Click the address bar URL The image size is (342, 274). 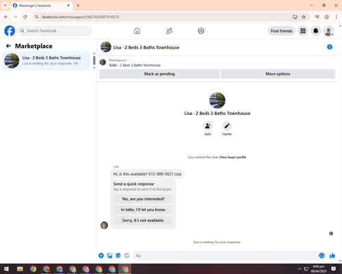(x=80, y=17)
